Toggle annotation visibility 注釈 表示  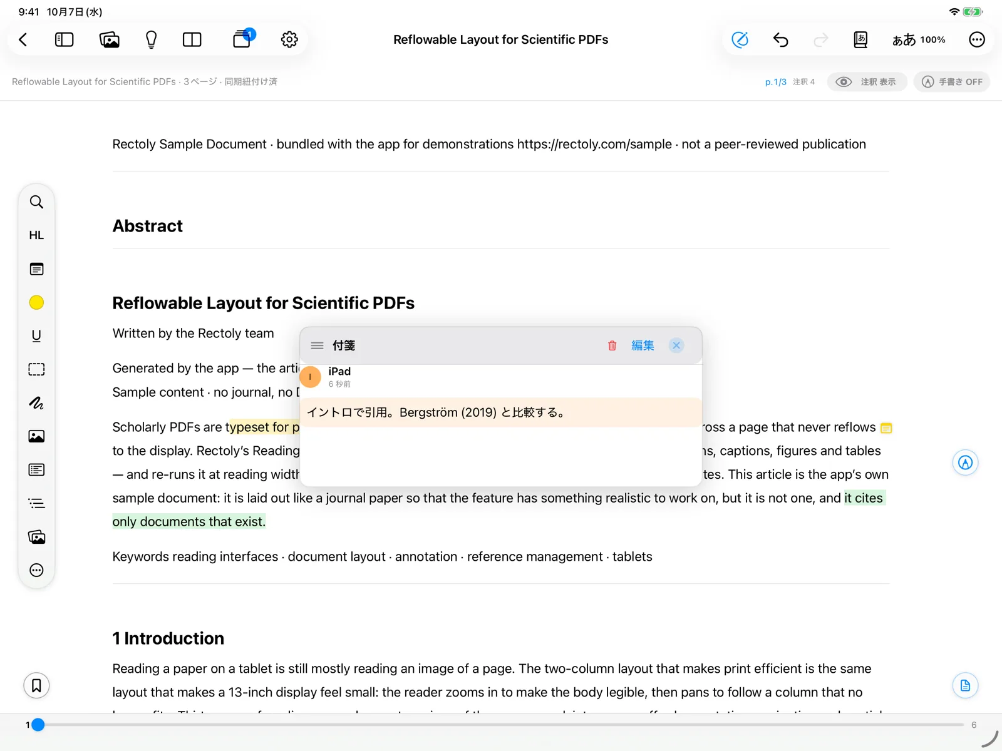867,82
